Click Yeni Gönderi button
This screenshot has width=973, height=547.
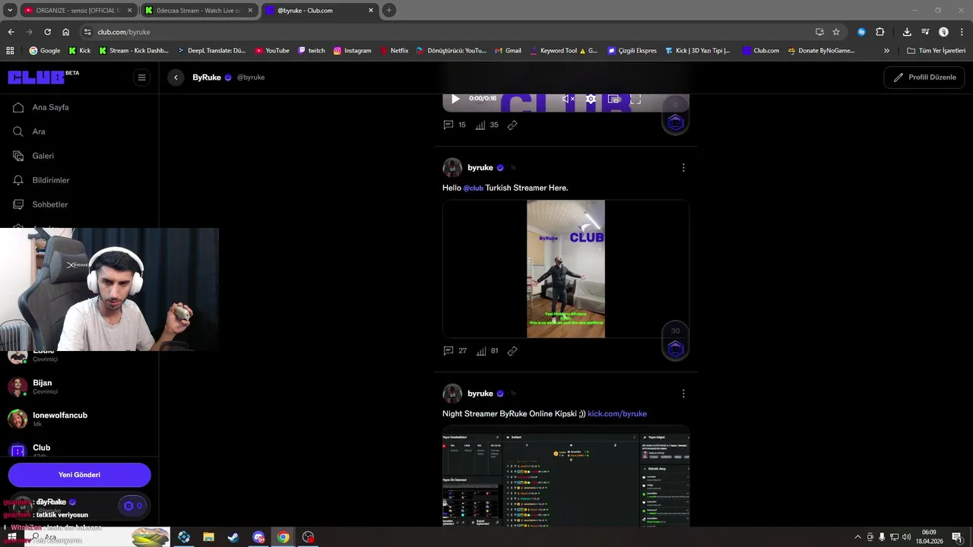click(79, 475)
